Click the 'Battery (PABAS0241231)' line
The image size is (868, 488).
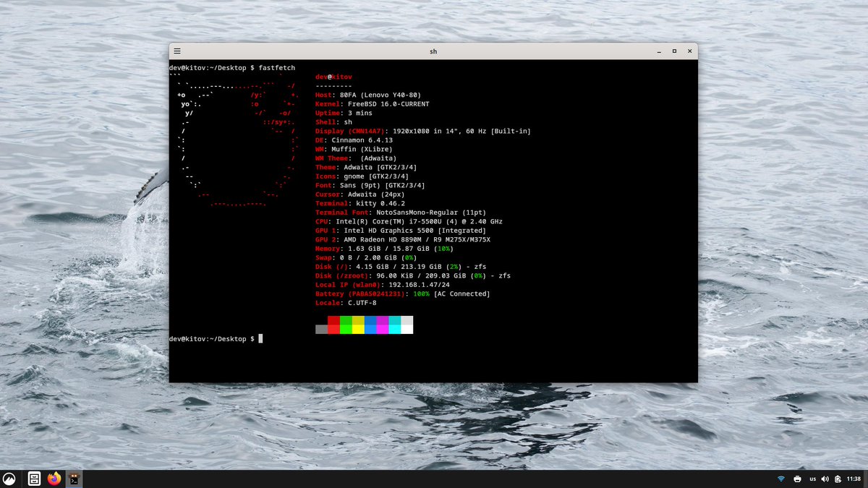[403, 294]
